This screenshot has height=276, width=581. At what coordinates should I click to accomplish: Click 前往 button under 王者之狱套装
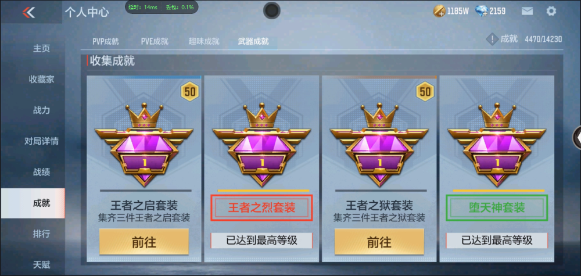pos(379,242)
